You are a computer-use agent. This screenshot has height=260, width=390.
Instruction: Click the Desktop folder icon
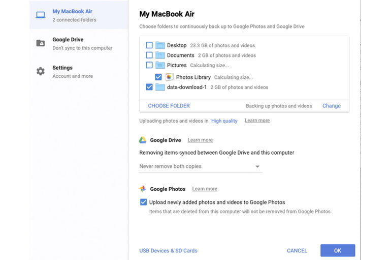click(160, 45)
